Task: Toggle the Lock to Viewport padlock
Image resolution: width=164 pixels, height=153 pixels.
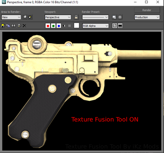Action: click(x=76, y=17)
